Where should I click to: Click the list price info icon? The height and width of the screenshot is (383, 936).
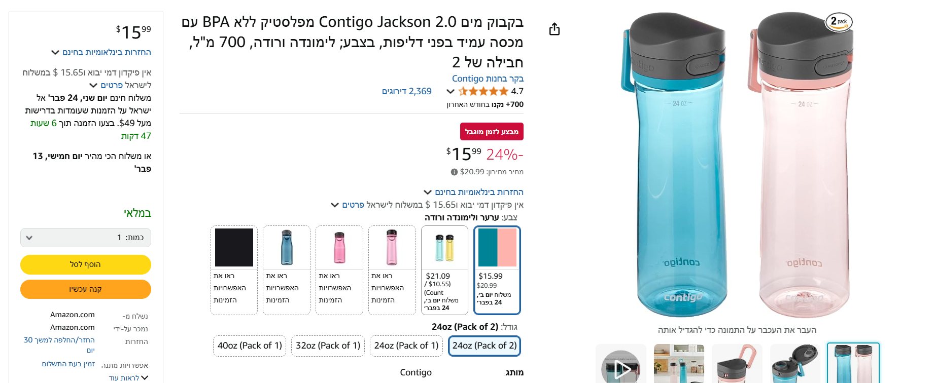[455, 172]
